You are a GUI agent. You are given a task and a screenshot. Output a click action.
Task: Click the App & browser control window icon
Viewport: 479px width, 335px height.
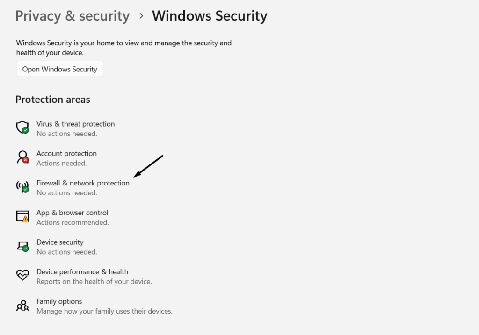pyautogui.click(x=22, y=216)
